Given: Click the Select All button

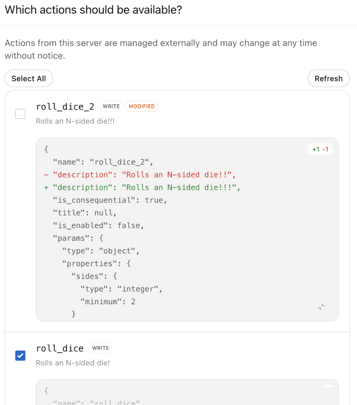Looking at the screenshot, I should (x=29, y=79).
